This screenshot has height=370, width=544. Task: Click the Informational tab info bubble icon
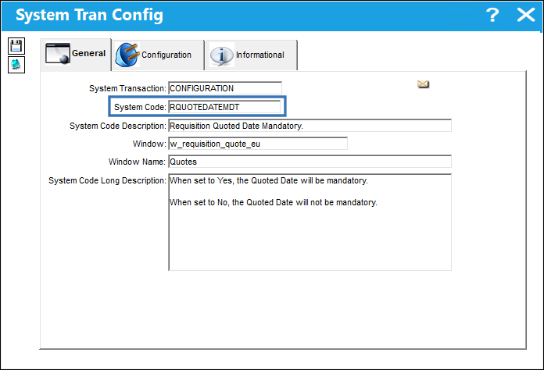(x=222, y=55)
